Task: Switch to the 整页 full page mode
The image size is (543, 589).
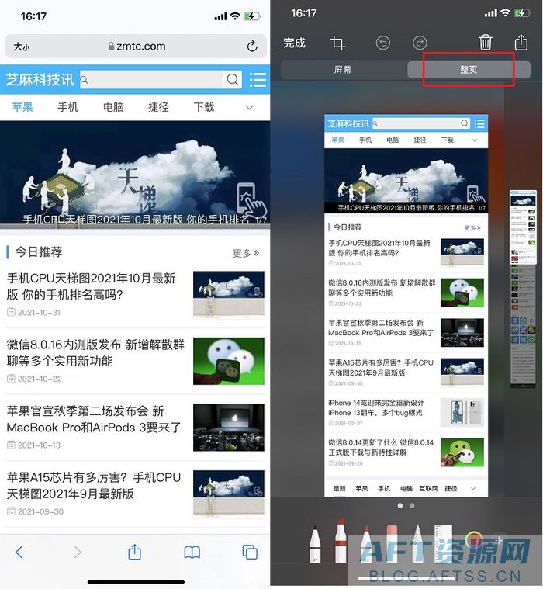Action: pyautogui.click(x=469, y=69)
